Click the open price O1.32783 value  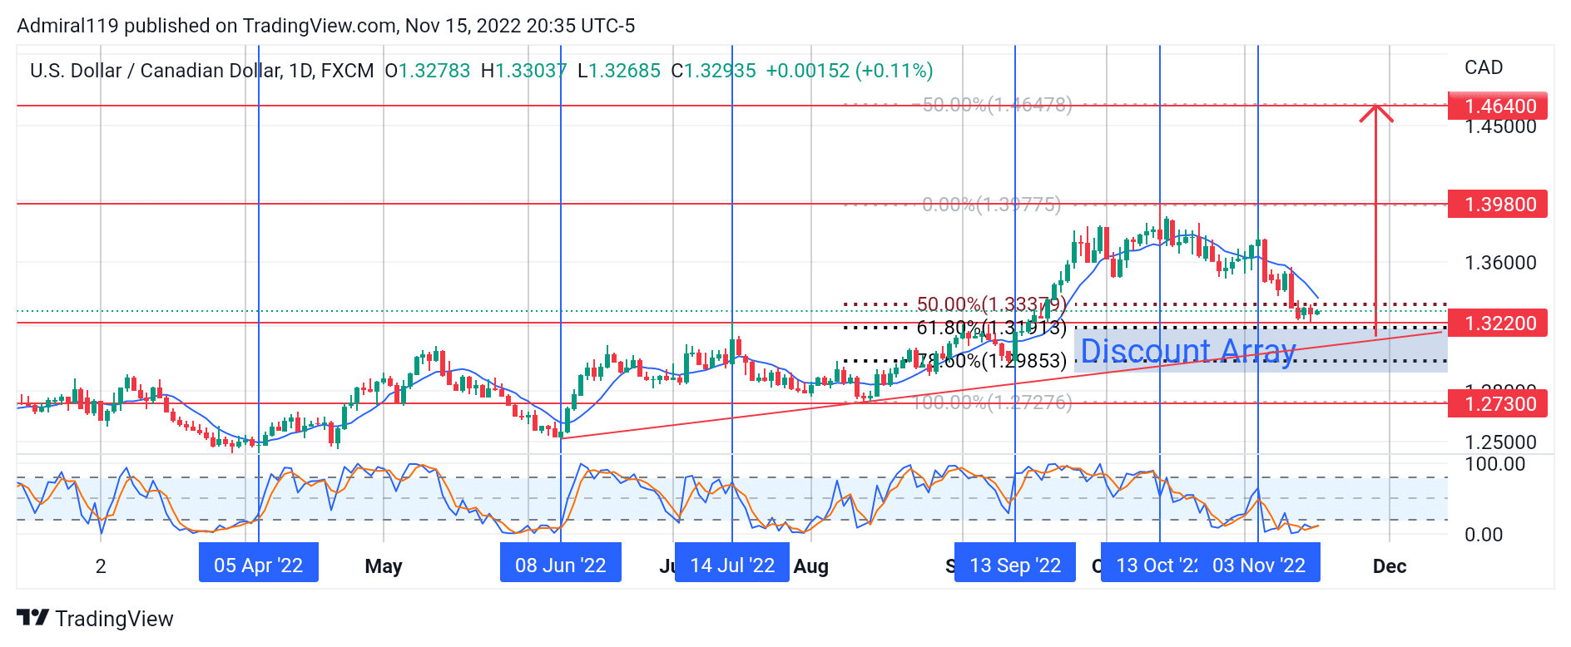(x=428, y=71)
